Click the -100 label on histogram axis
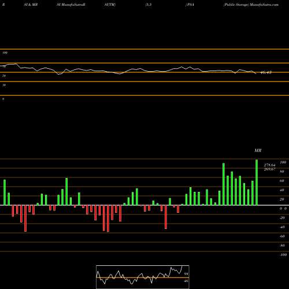 [283, 255]
